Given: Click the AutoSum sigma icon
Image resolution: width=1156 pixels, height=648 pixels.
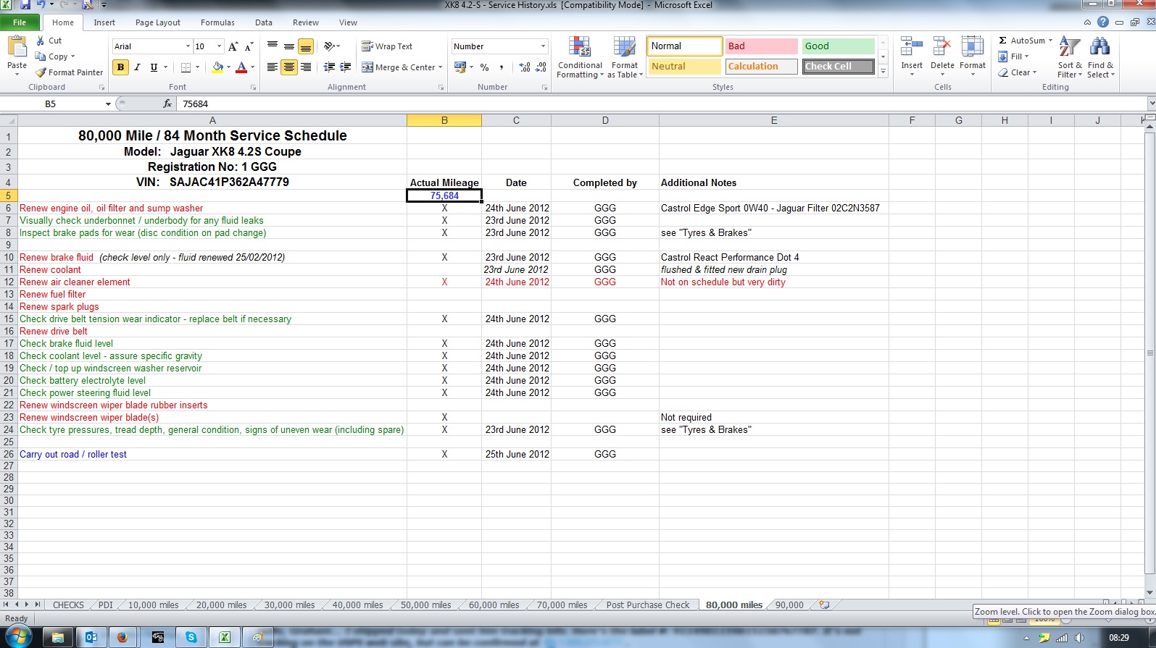Looking at the screenshot, I should click(x=1003, y=41).
